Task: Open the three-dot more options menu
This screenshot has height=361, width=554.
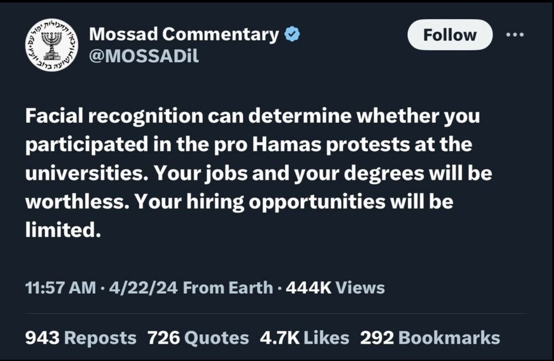Action: 517,35
